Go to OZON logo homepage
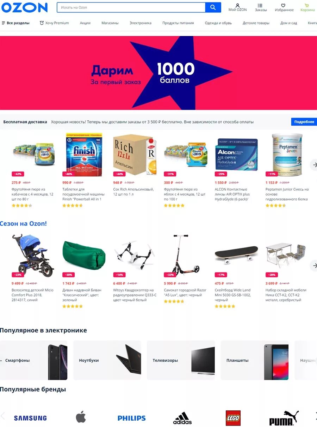This screenshot has width=317, height=427. point(24,7)
